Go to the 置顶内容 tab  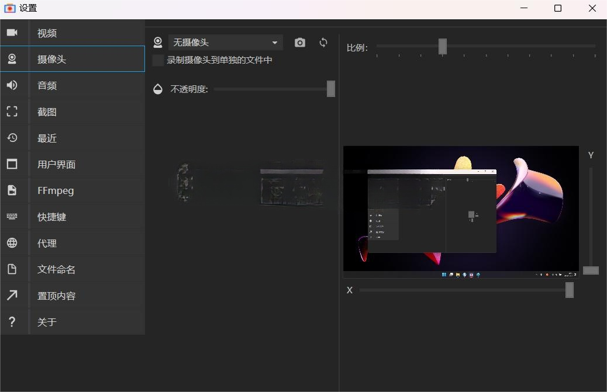pos(57,296)
